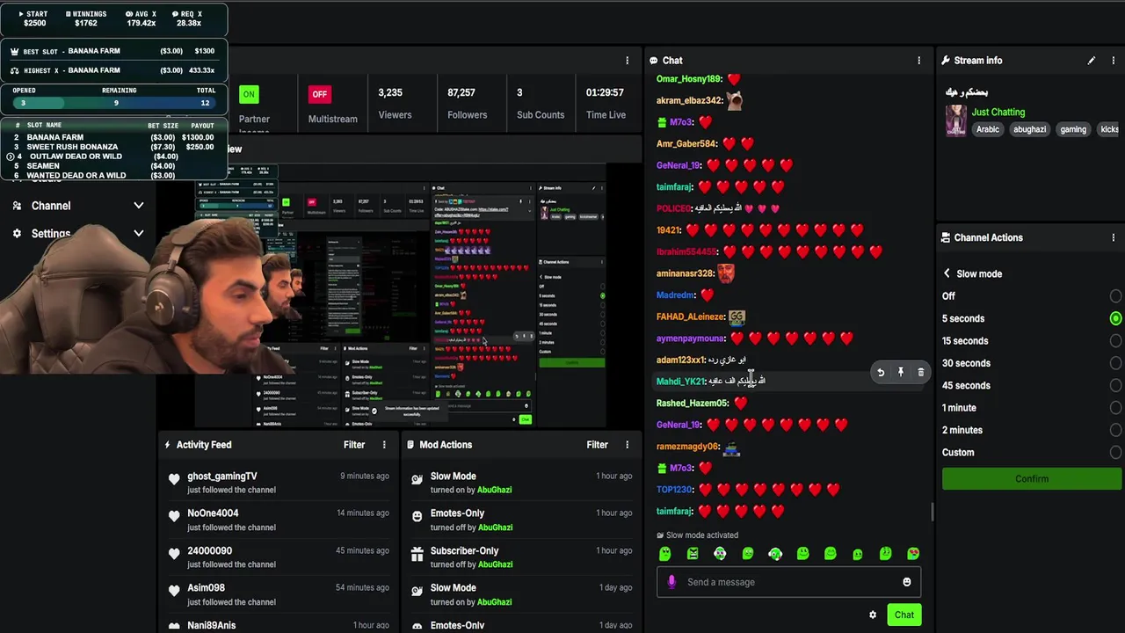Click the chat scrollbar
Screen dimensions: 1125x633
point(932,510)
